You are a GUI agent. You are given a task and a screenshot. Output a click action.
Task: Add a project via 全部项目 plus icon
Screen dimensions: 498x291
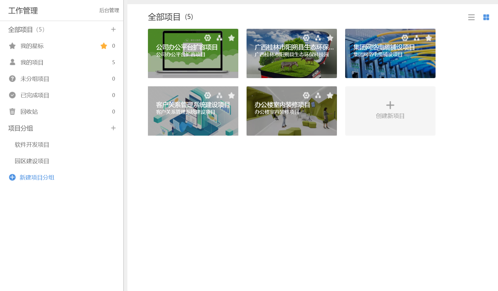113,29
